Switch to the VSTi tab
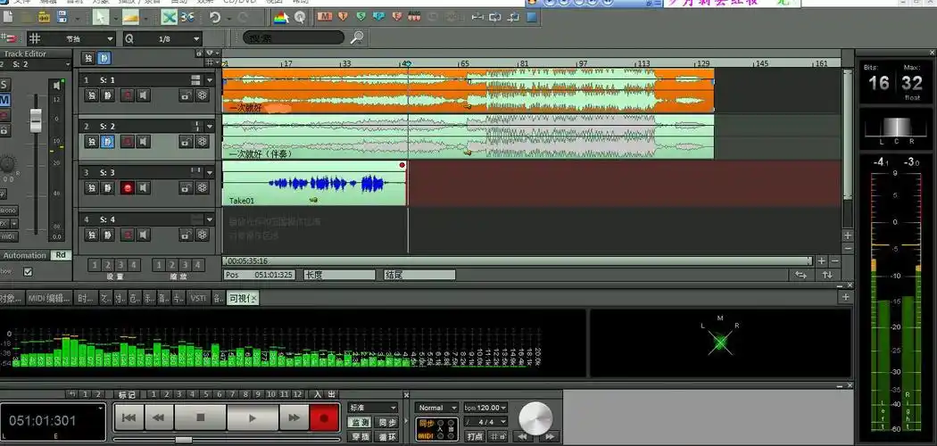 pyautogui.click(x=198, y=298)
